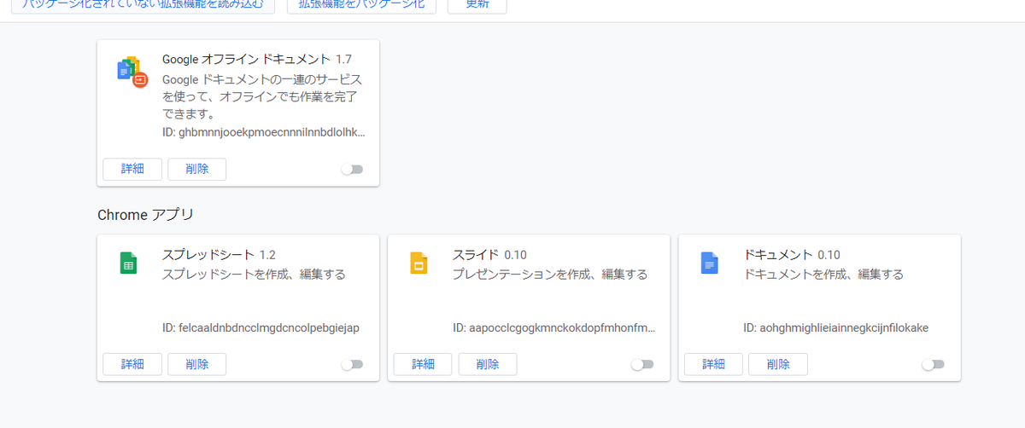The image size is (1025, 428).
Task: Enable the Google オフライン ドキュメント toggle
Action: 352,170
